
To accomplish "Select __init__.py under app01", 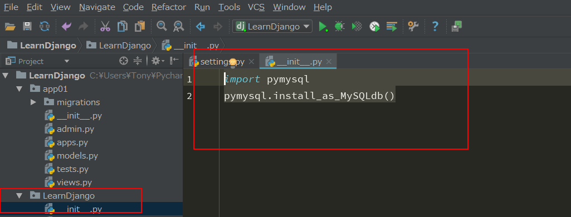I will pos(73,116).
